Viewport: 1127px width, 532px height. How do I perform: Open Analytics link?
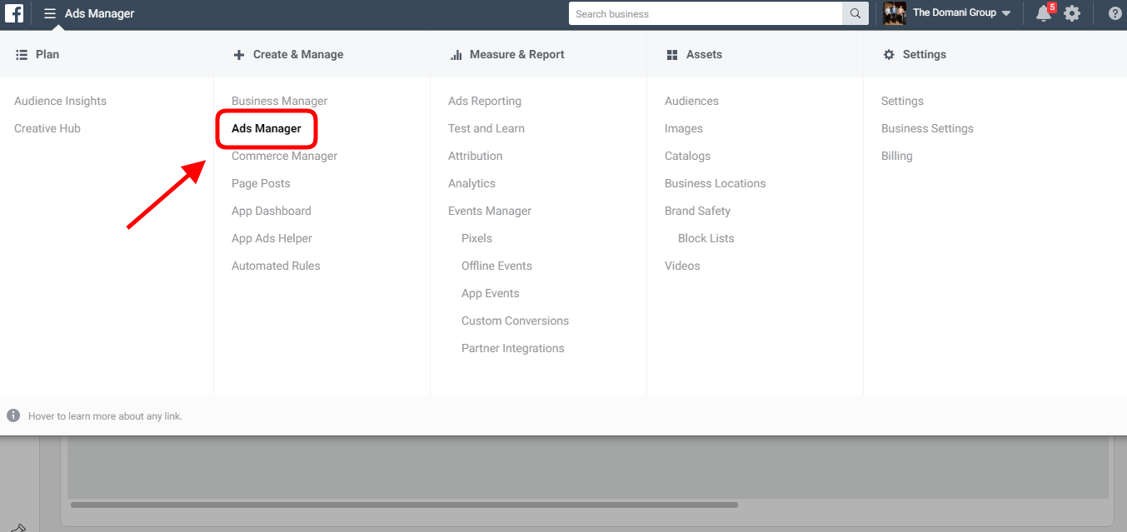[471, 183]
